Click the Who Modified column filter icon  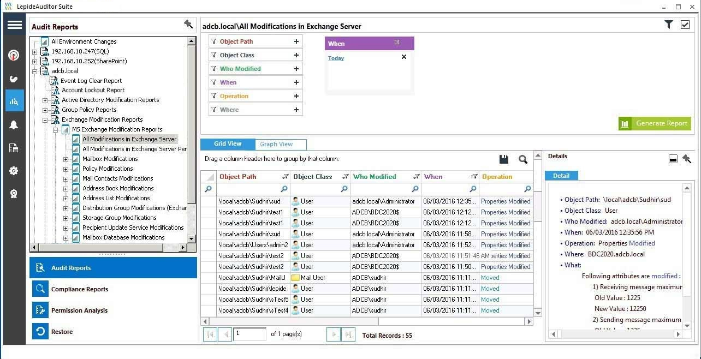point(416,177)
